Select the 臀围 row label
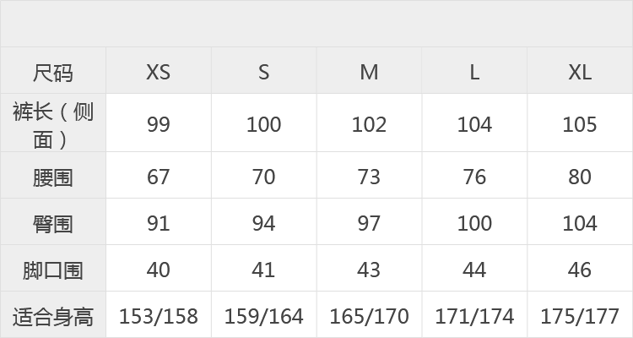 click(53, 221)
